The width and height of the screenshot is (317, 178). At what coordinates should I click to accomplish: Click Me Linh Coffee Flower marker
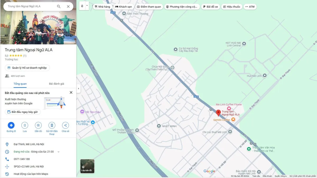(229, 108)
